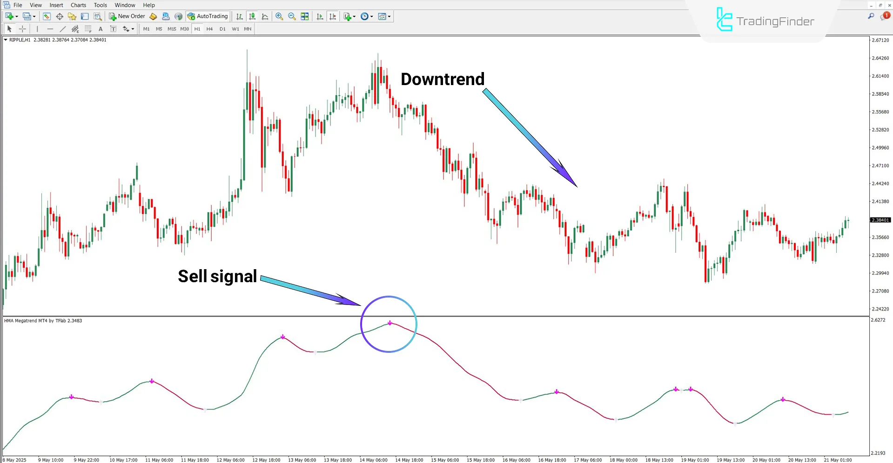This screenshot has height=463, width=893.
Task: Zoom in on the chart
Action: click(x=279, y=16)
